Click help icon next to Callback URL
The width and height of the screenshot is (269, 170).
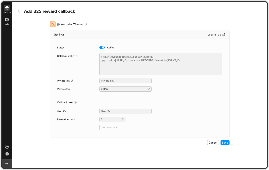point(77,56)
